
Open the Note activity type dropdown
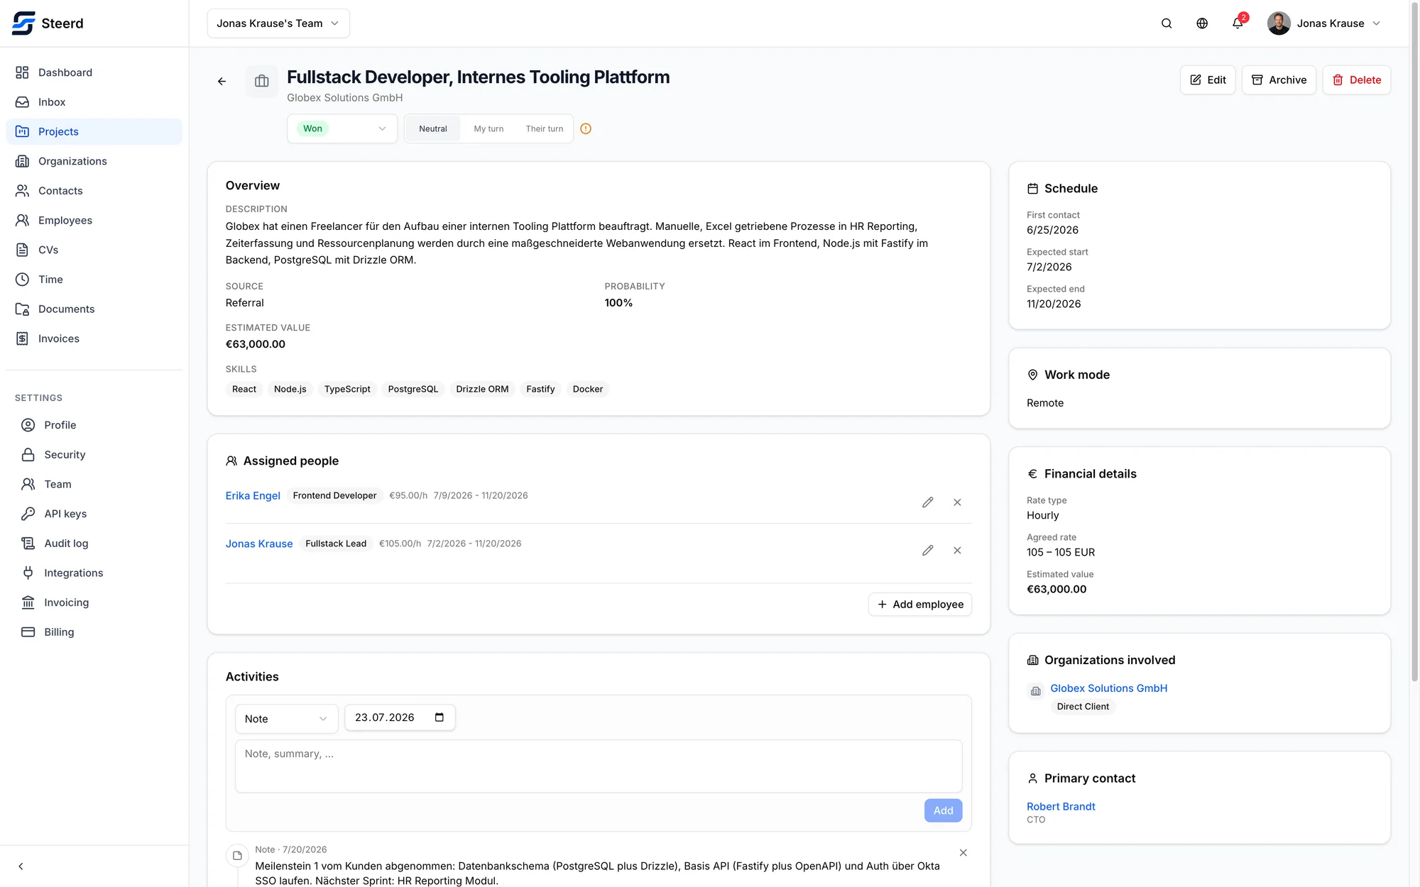(286, 719)
